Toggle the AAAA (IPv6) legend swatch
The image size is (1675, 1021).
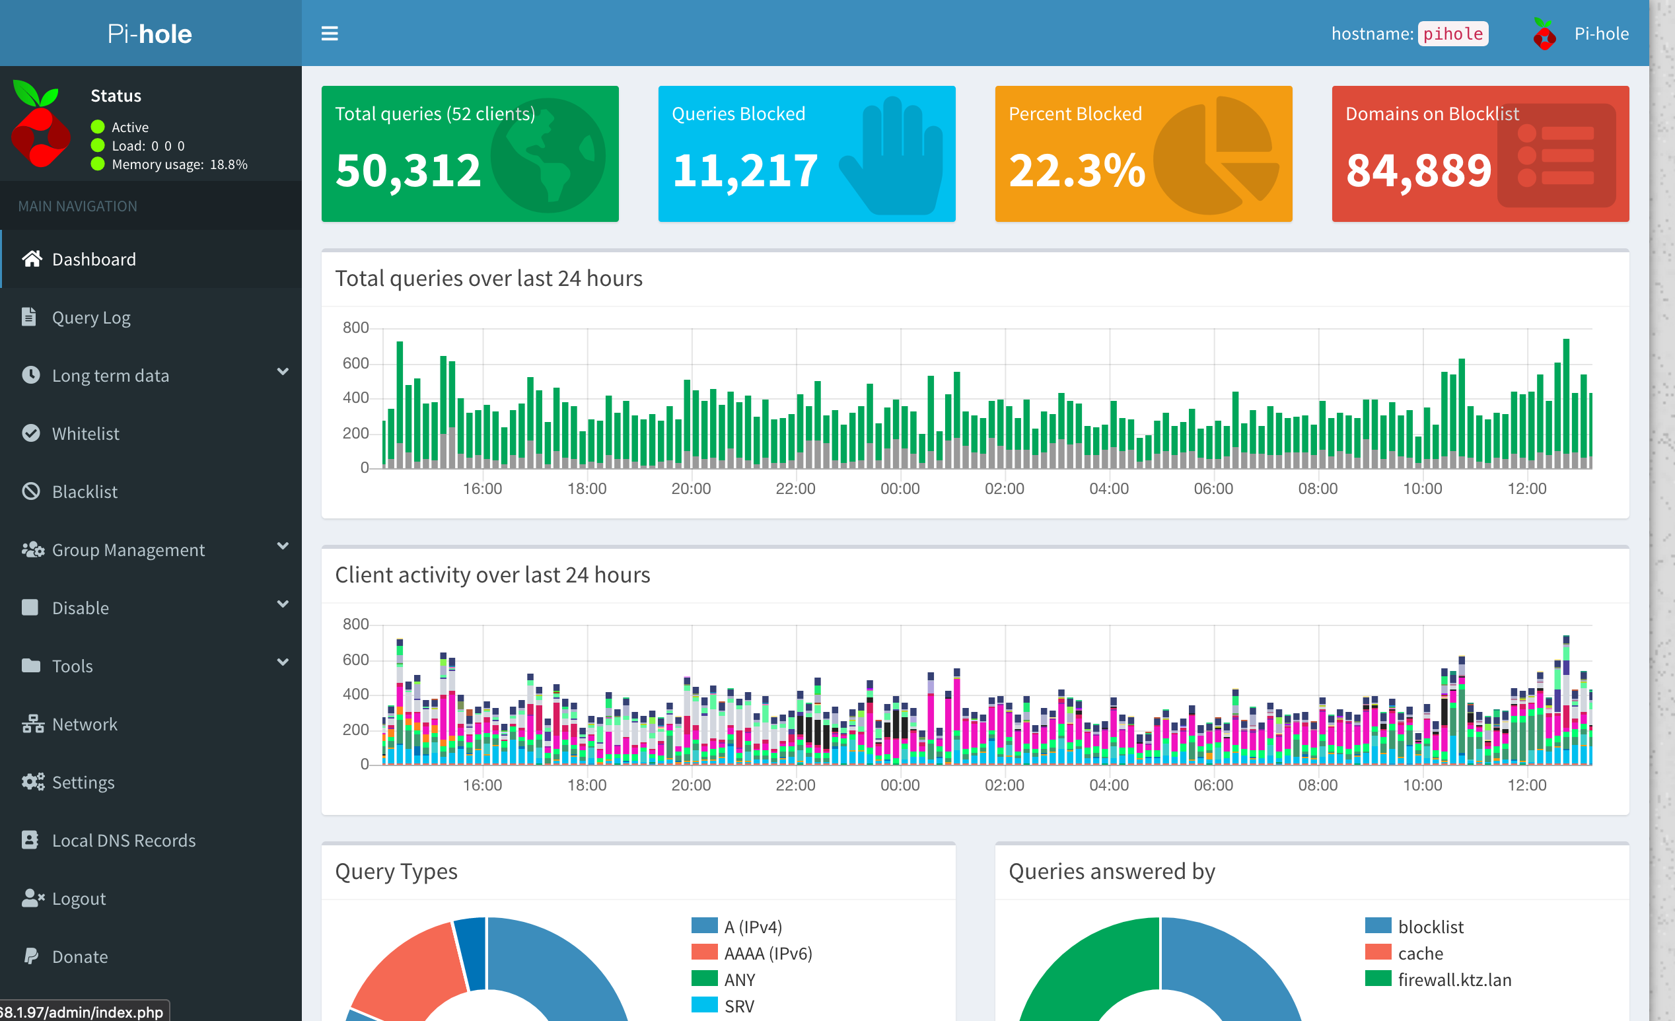click(x=704, y=952)
